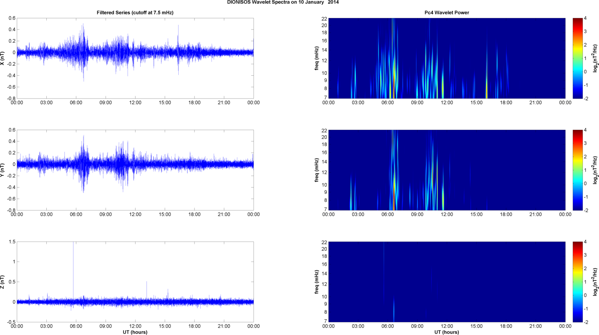The image size is (599, 335).
Task: Click the "18:00" tick under the Y wavelet spectrum
Action: pos(506,215)
